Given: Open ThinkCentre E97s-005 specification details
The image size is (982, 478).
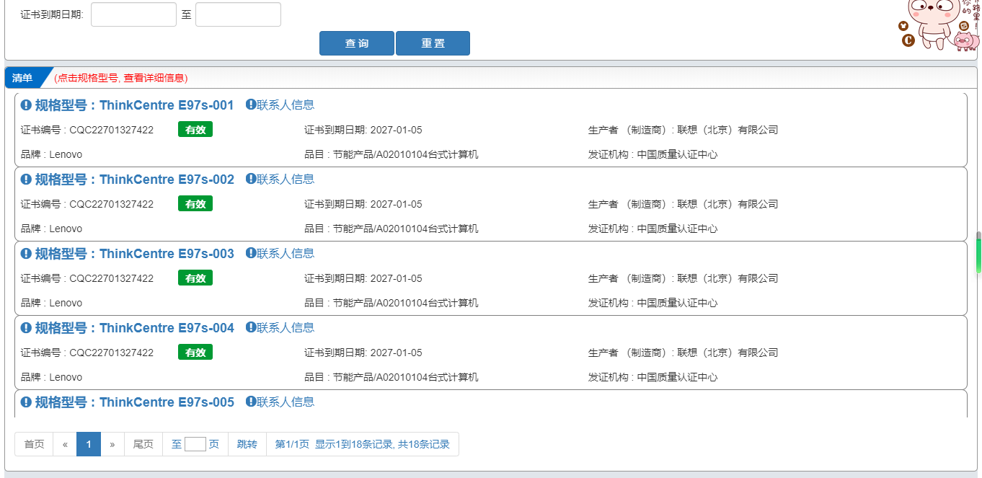Looking at the screenshot, I should pyautogui.click(x=134, y=402).
